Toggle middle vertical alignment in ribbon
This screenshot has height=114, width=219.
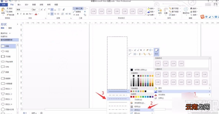coord(52,9)
